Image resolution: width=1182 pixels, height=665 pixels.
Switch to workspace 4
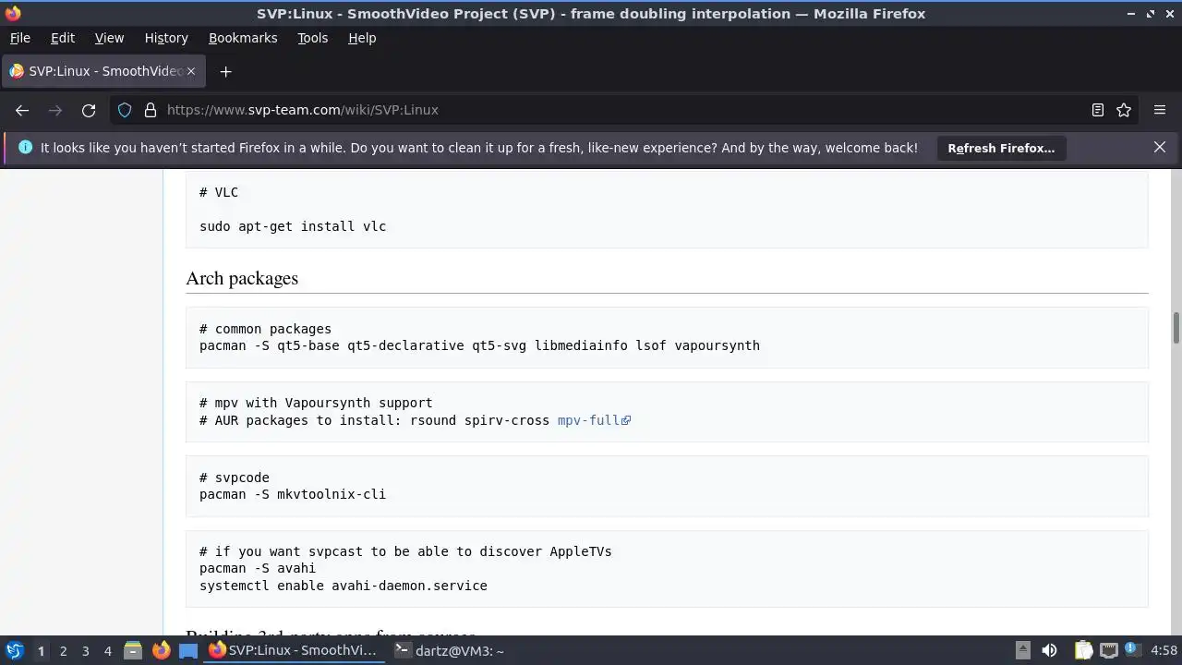click(107, 650)
